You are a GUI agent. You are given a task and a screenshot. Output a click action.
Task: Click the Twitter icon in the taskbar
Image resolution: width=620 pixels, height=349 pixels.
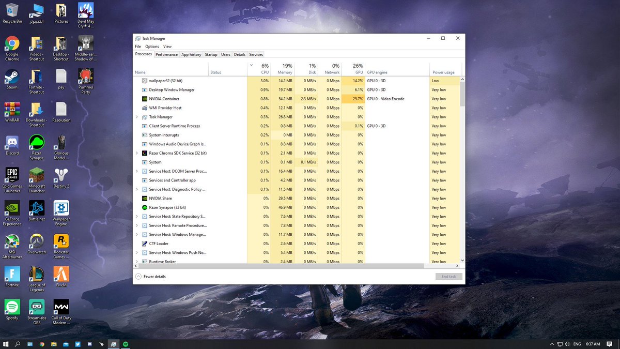coord(78,344)
